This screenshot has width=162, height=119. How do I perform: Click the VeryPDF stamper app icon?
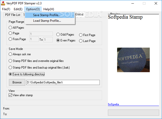tap(3, 3)
